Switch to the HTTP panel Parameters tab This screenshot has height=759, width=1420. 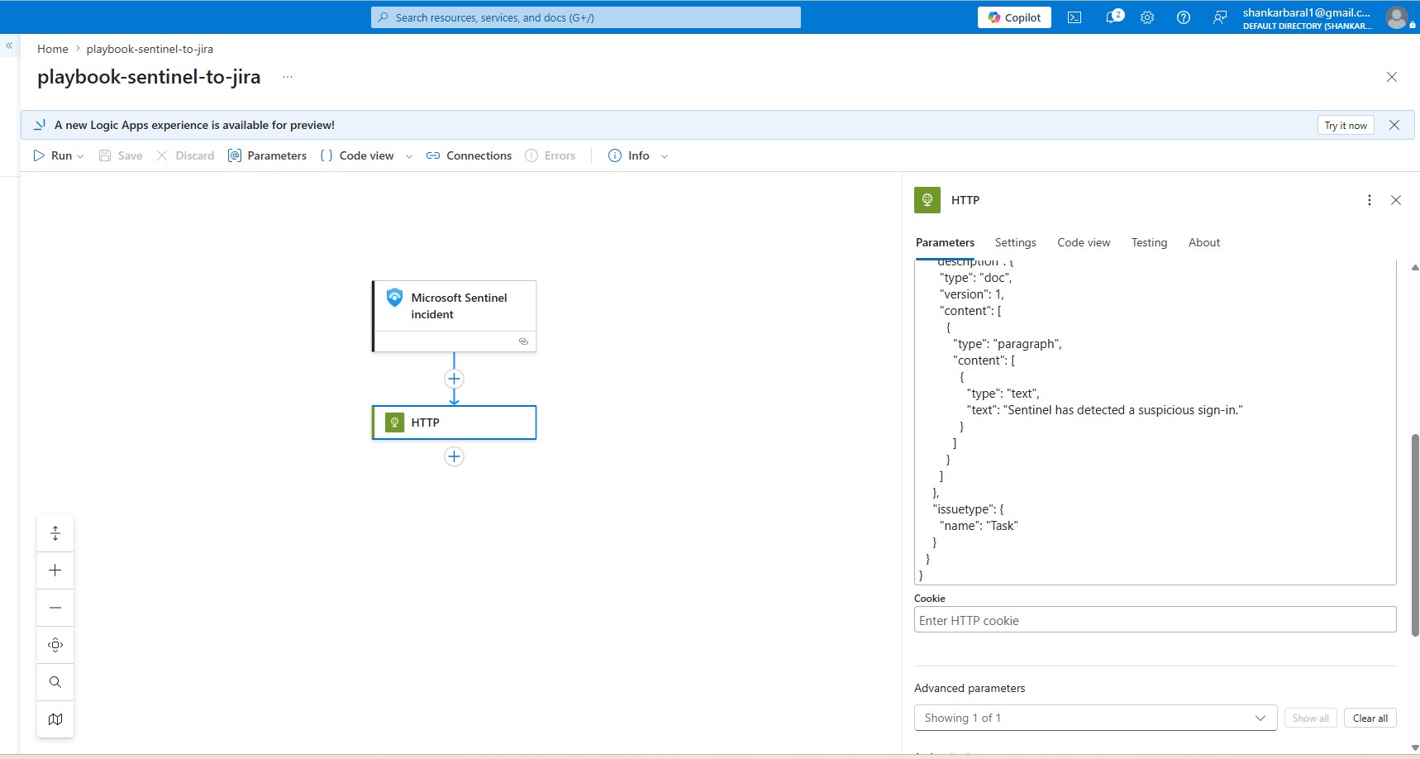[x=945, y=242]
